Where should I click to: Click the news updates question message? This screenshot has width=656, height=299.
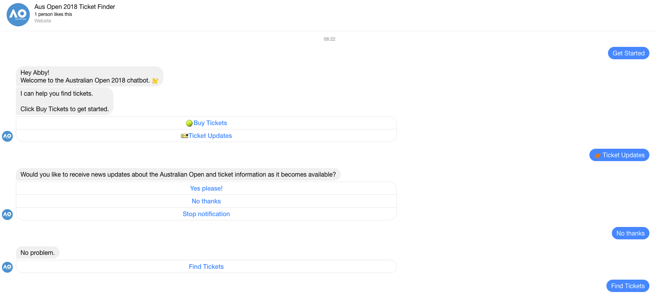178,174
